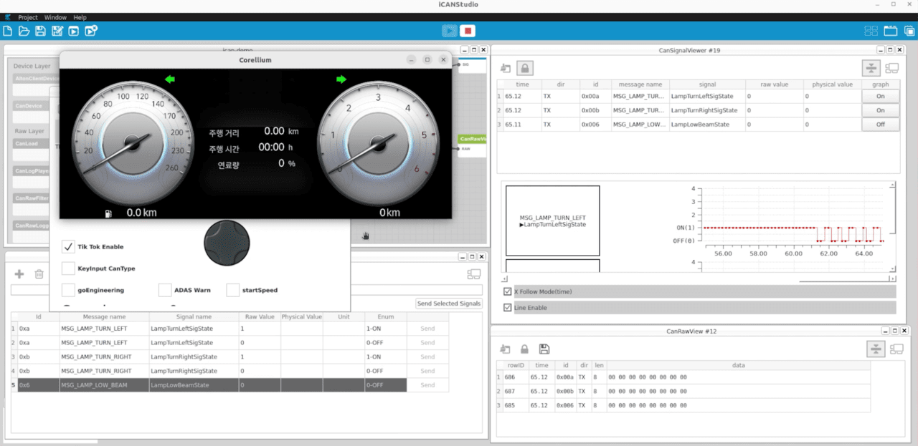
Task: Click the round knob in Corellium panel
Action: 227,243
